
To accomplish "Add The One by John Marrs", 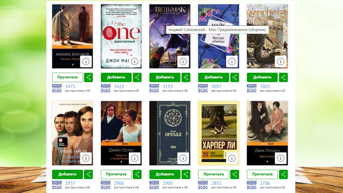I will pos(116,77).
